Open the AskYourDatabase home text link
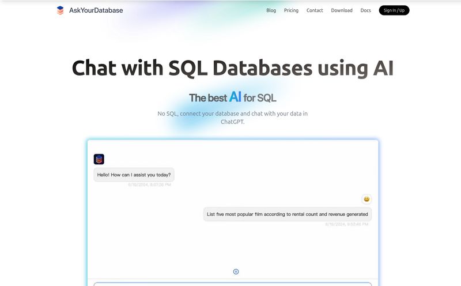This screenshot has height=286, width=461. point(96,10)
